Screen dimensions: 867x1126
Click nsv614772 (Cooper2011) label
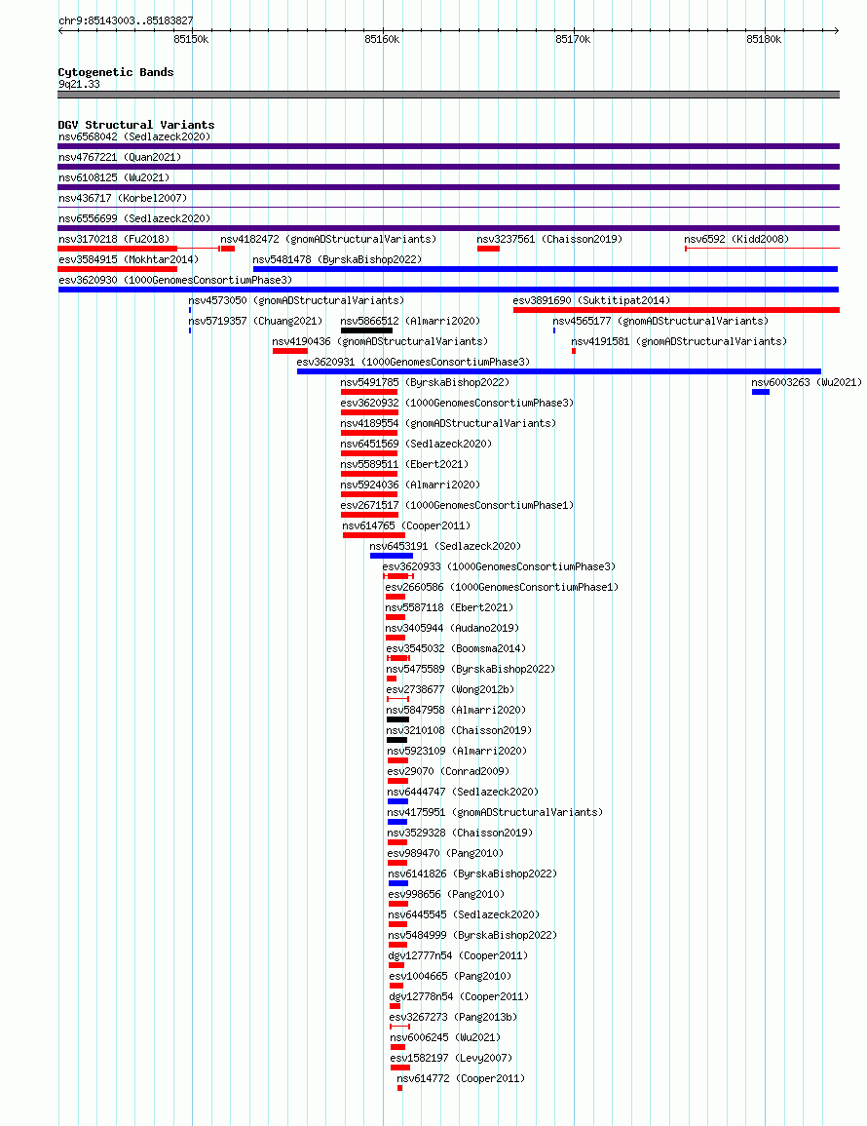pos(461,1078)
